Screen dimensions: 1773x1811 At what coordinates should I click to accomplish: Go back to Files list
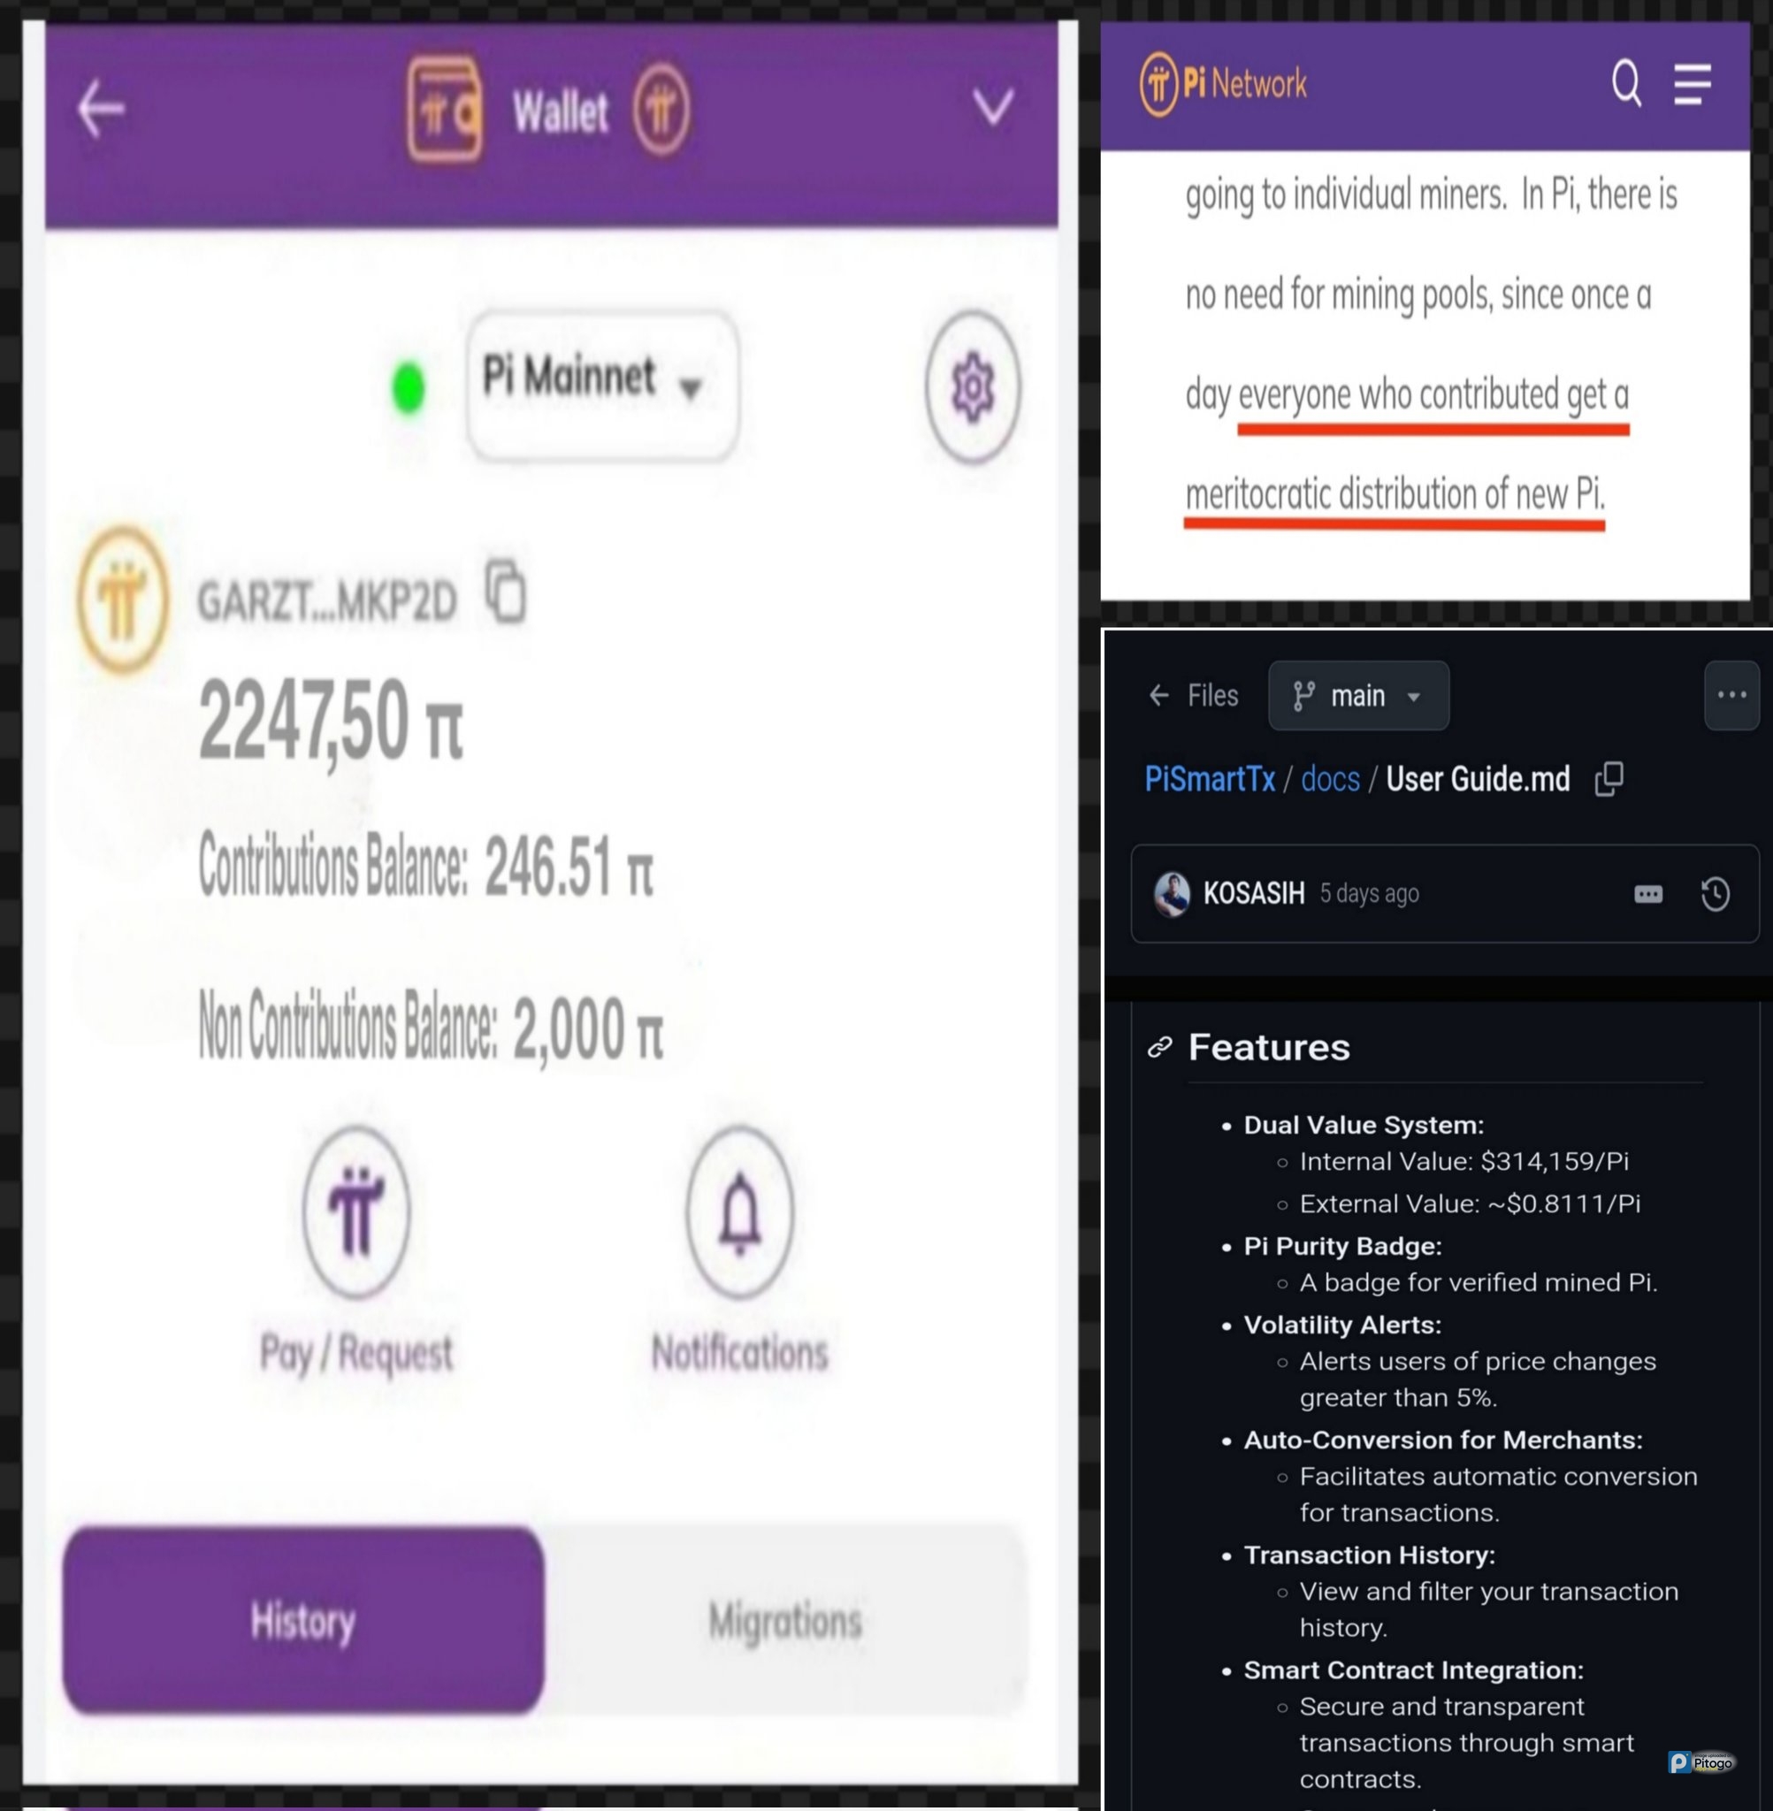[1193, 695]
